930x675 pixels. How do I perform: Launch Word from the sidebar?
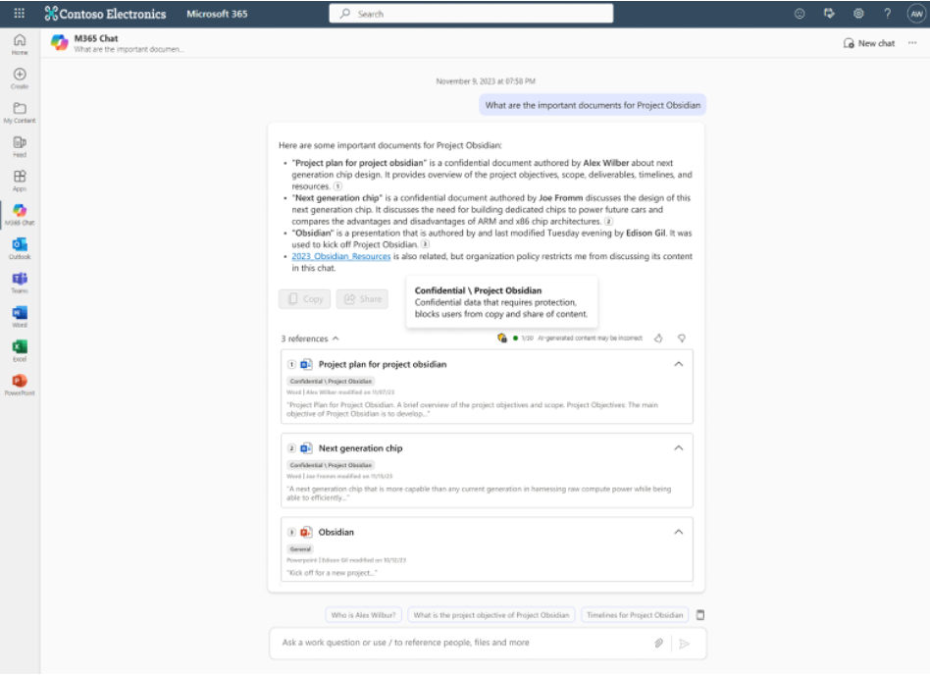coord(20,317)
